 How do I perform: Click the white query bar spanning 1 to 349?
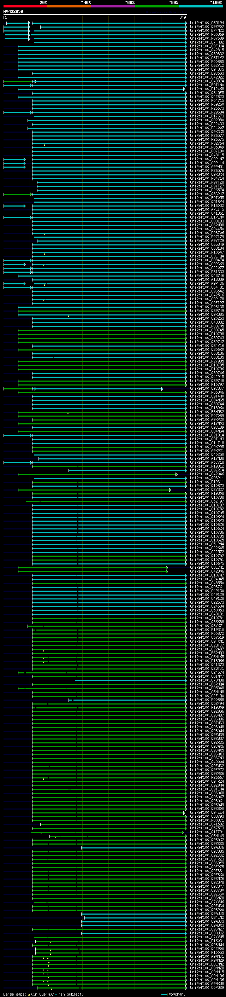point(95,15)
